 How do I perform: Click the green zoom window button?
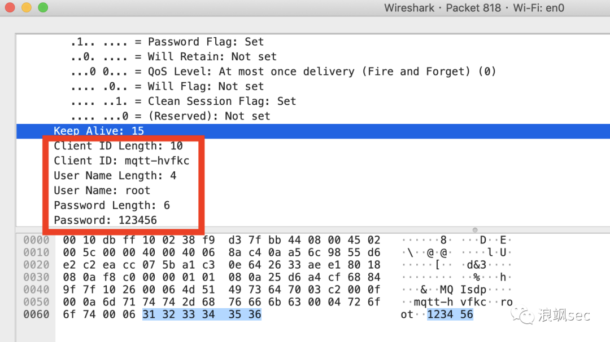43,8
